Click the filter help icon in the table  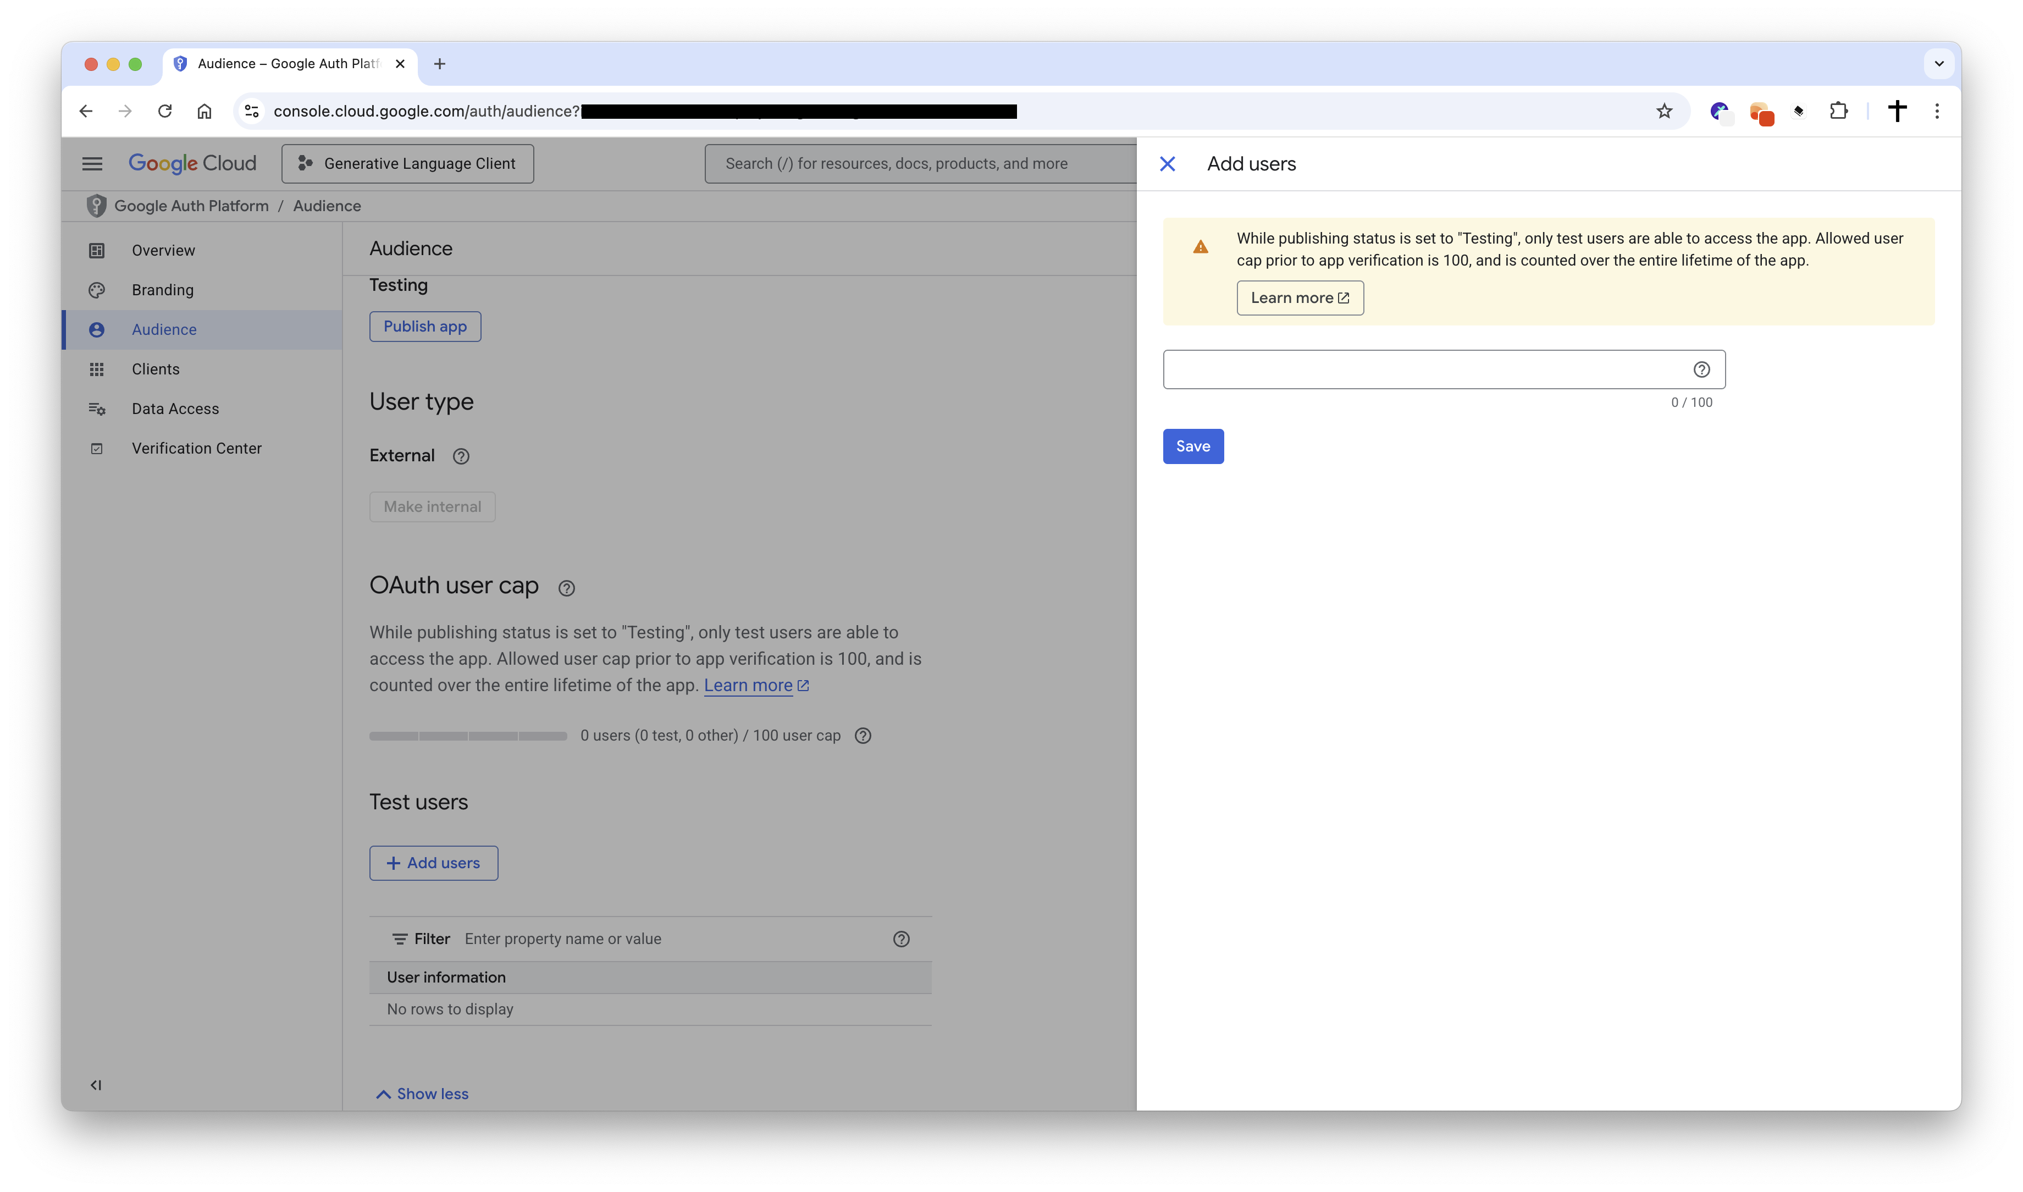point(901,939)
